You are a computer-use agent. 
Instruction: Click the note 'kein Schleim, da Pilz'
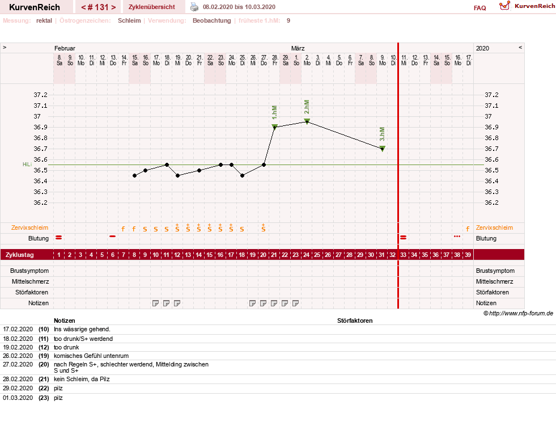click(82, 379)
